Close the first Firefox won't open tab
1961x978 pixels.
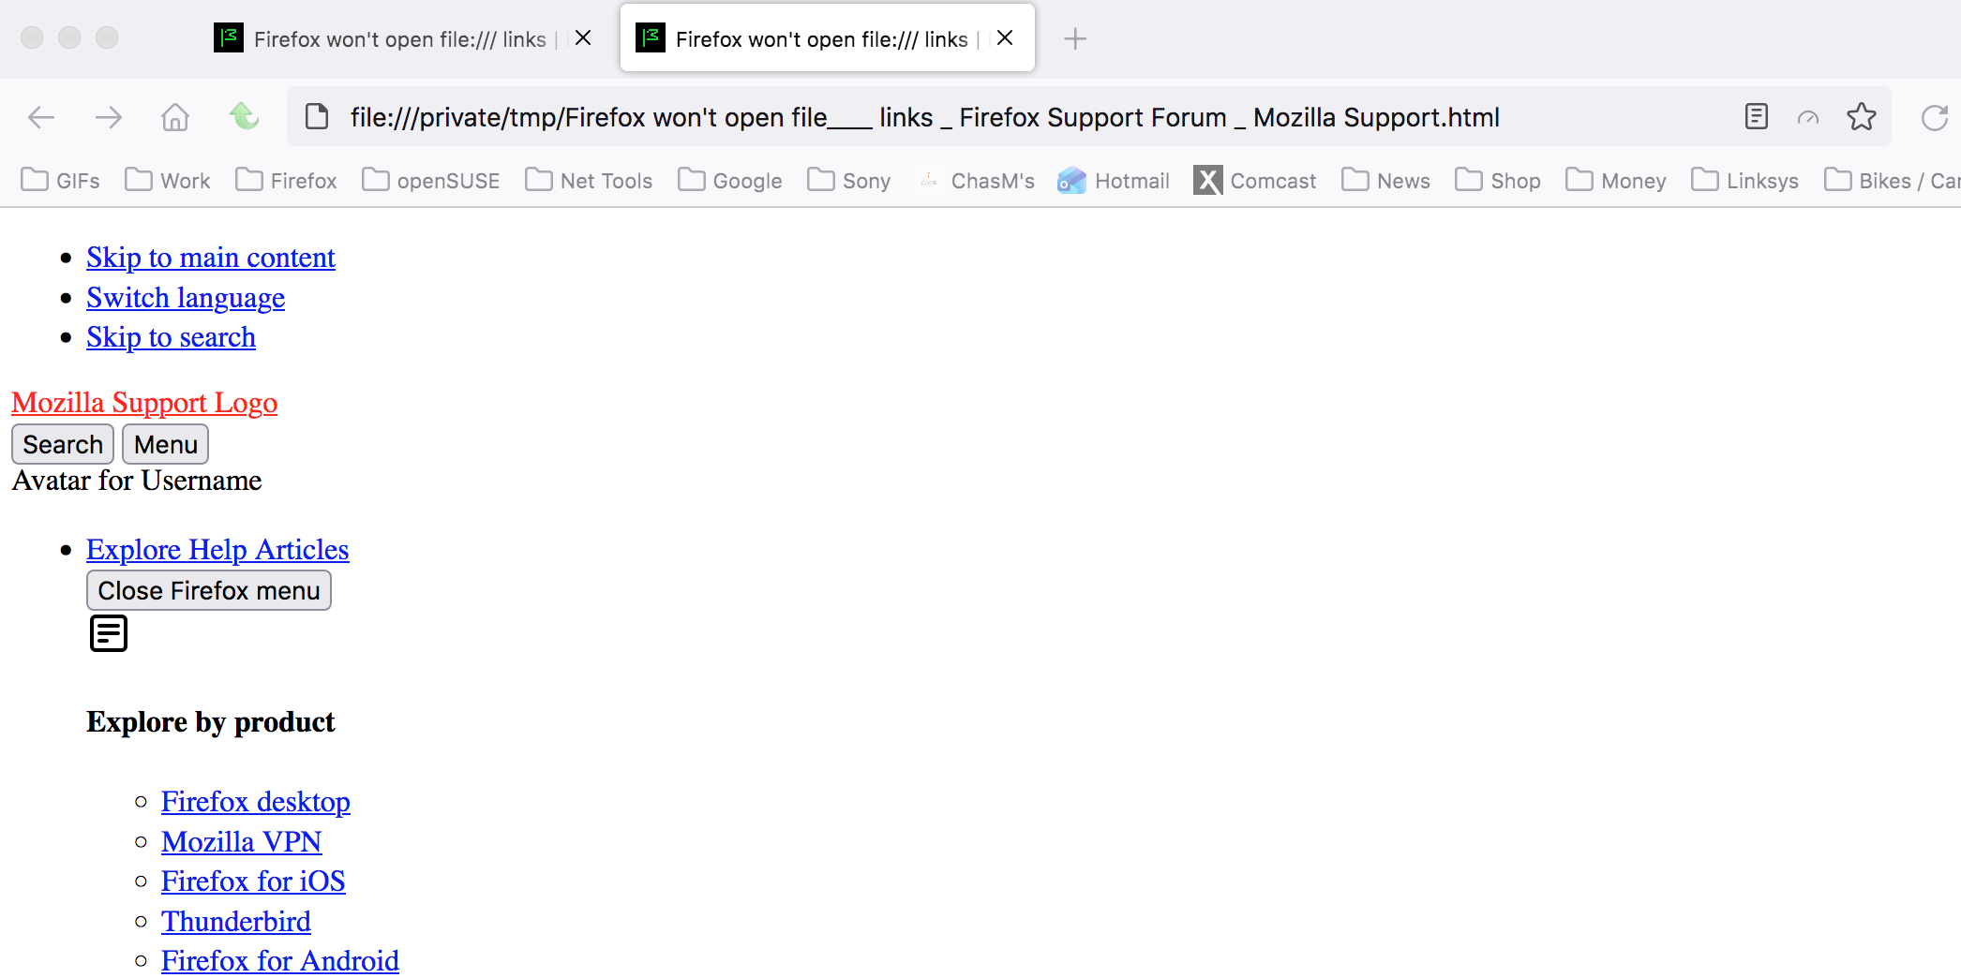tap(583, 37)
